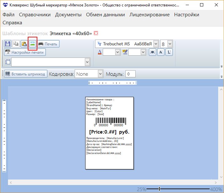Click the [Declaration] field text
Viewport: 224px width, 193px height.
[94, 150]
